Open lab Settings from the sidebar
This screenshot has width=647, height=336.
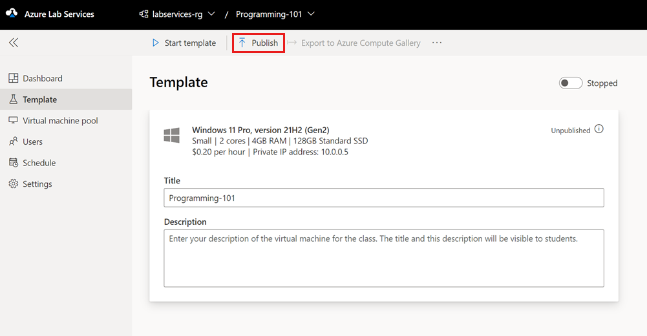[x=37, y=184]
